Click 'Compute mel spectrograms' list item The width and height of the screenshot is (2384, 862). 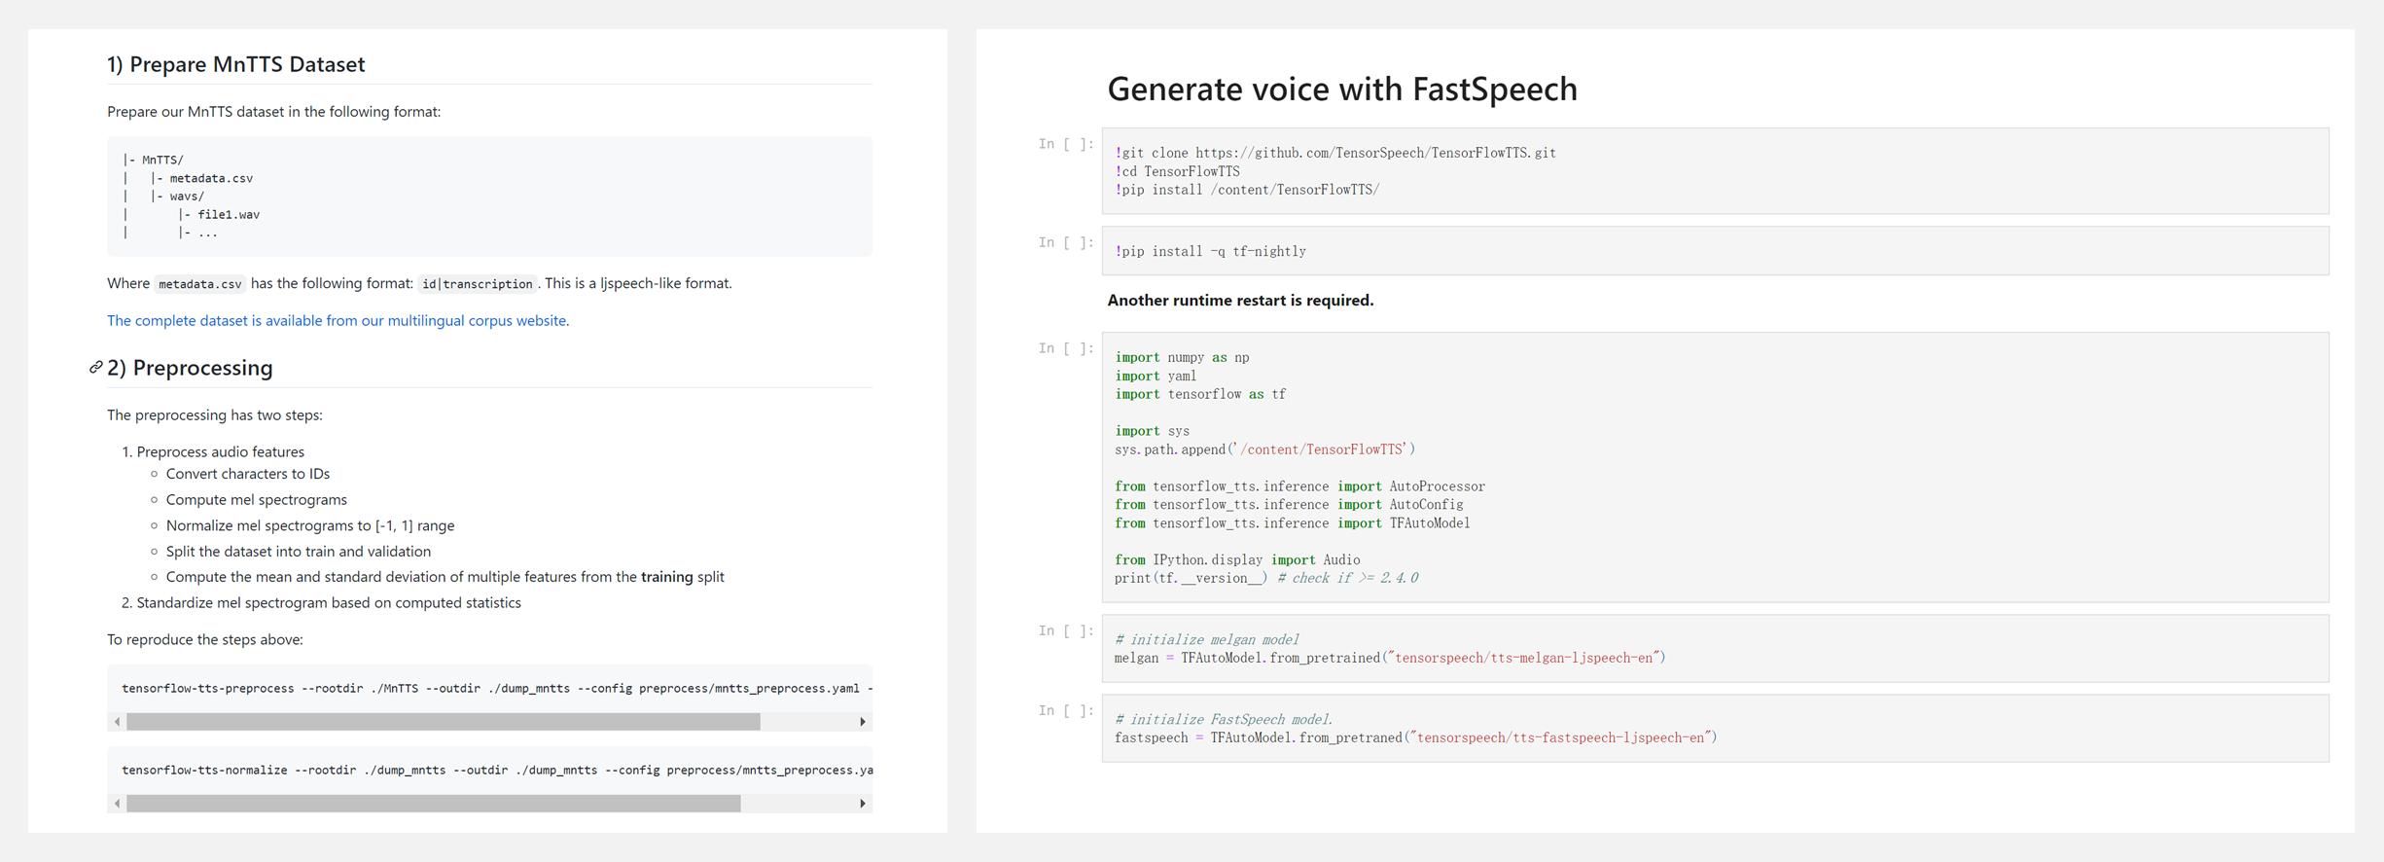click(257, 500)
